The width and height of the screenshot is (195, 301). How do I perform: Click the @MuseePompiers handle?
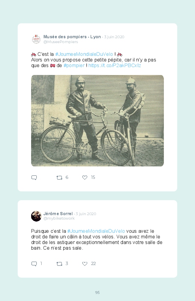pos(61,42)
